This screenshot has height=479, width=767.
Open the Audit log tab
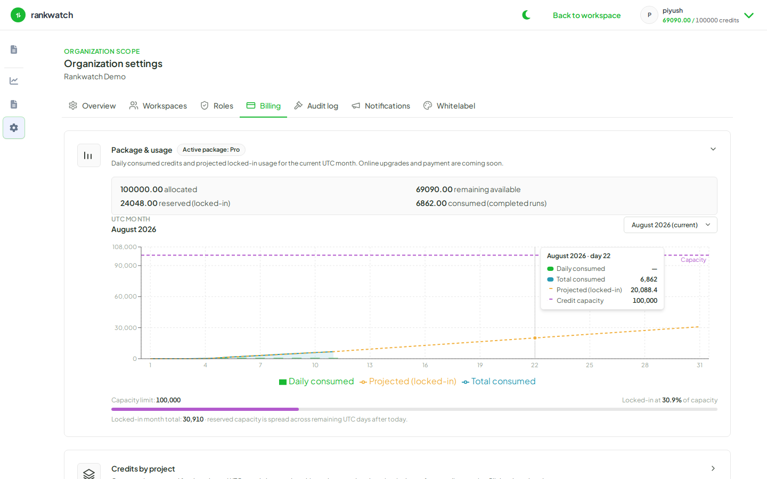[316, 106]
